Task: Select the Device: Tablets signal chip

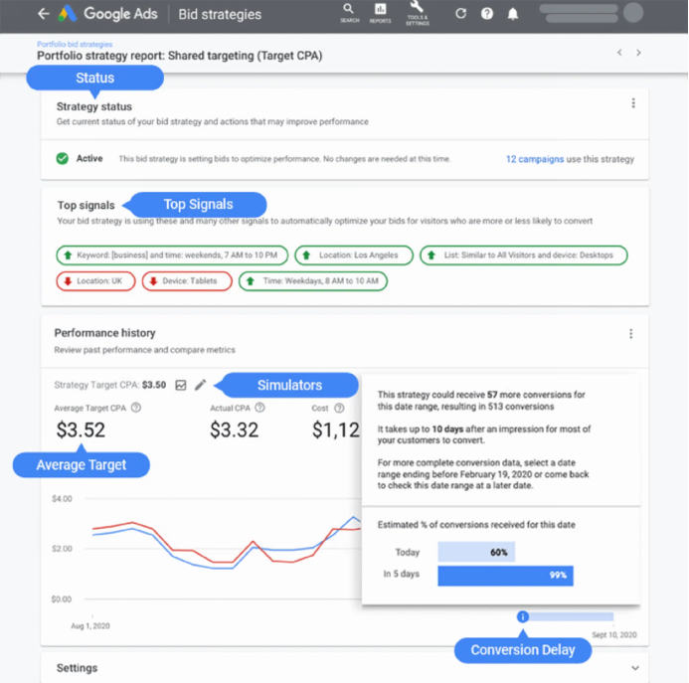Action: [x=187, y=281]
